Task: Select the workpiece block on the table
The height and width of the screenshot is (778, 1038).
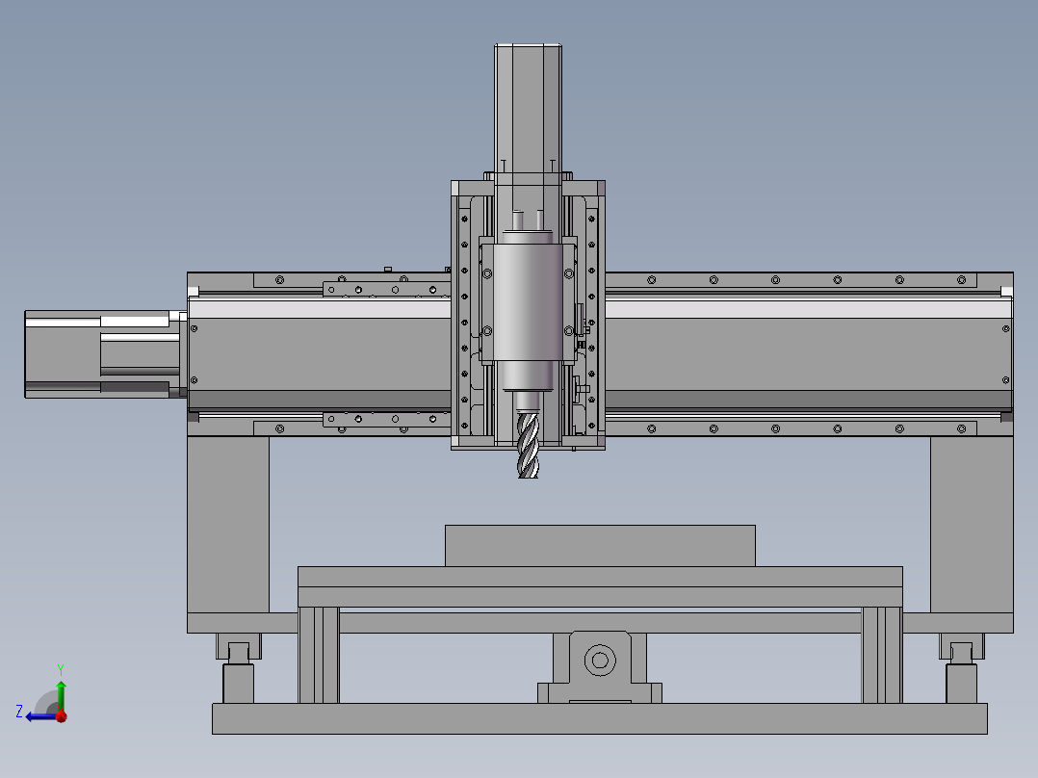Action: click(600, 546)
